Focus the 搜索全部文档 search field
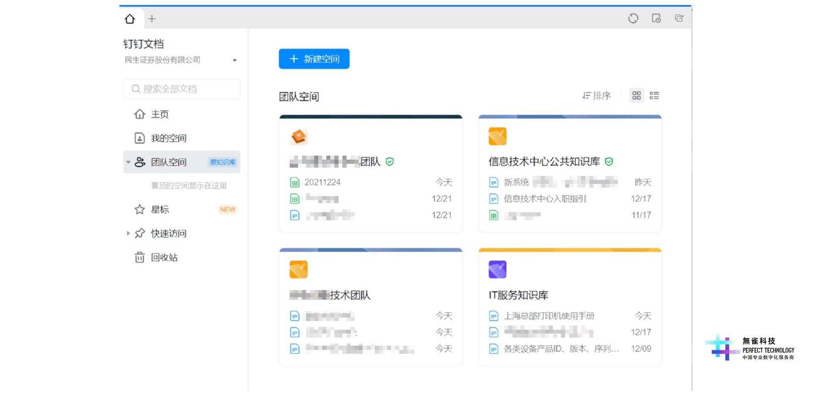This screenshot has height=396, width=813. 182,89
